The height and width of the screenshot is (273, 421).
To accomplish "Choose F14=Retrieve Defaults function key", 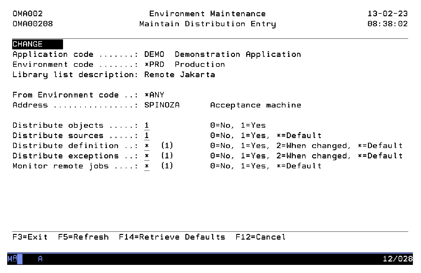I will (172, 237).
